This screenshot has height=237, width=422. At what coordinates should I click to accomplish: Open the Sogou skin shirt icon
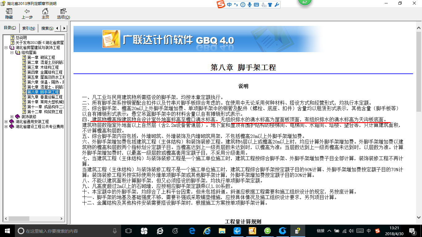tap(270, 5)
